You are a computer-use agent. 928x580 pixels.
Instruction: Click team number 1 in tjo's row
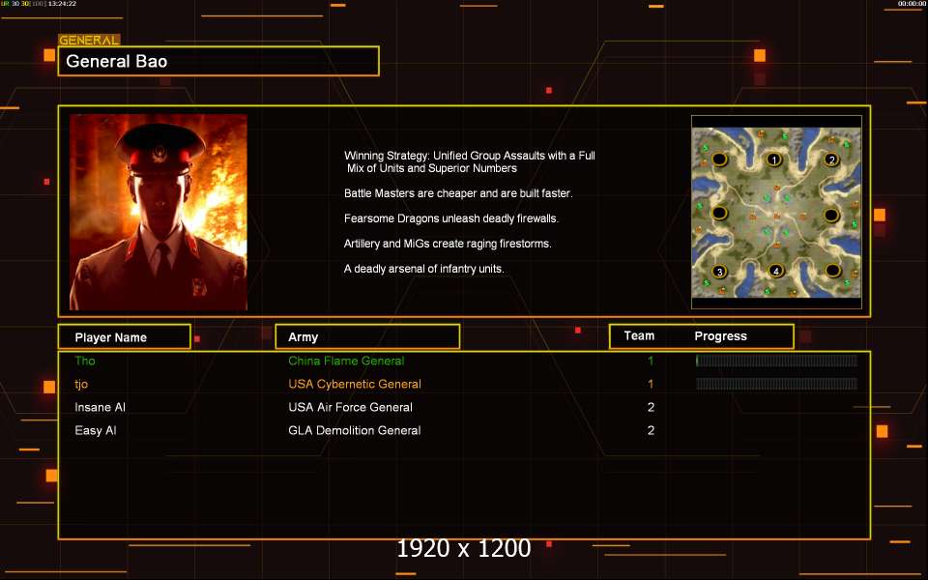[x=651, y=384]
